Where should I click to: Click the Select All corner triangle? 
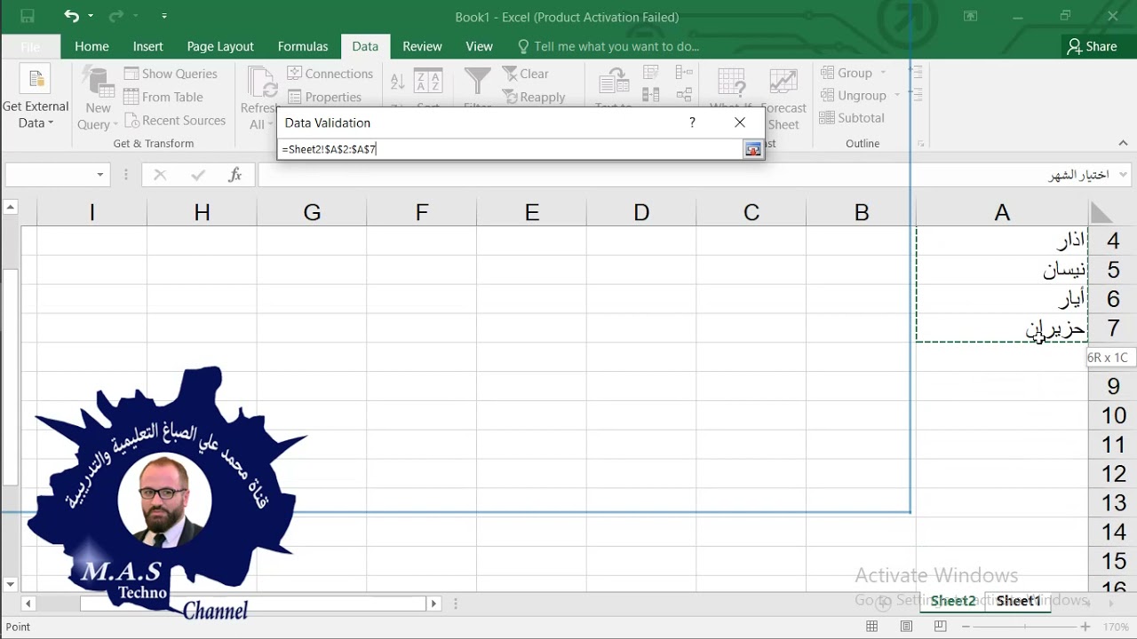[1101, 212]
